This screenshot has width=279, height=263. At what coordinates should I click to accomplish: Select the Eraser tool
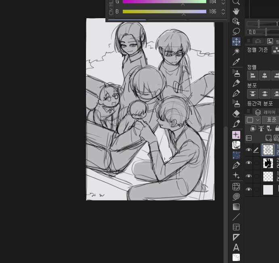coord(236,114)
